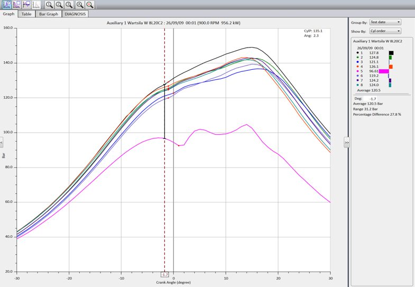Click the highlighted first chart-view icon in the toolbar
This screenshot has width=415, height=287.
coord(6,5)
